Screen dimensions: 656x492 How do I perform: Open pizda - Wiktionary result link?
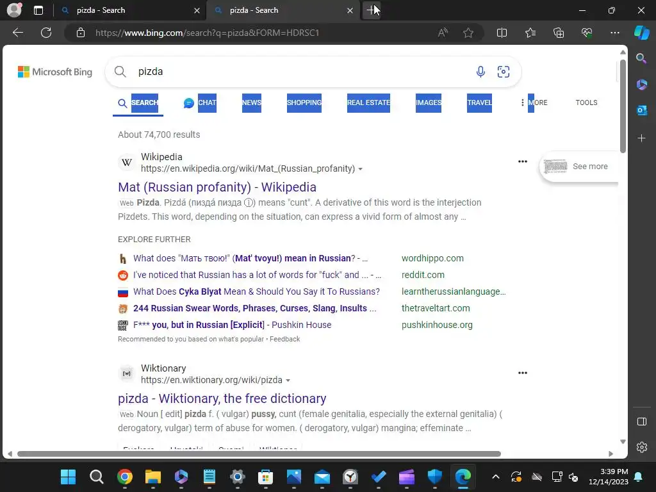(x=222, y=398)
